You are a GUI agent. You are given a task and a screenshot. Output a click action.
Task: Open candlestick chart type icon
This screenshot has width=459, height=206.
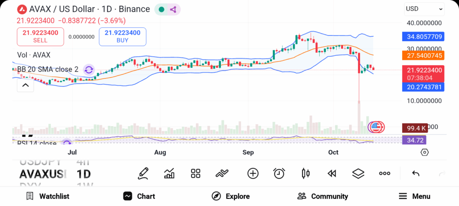(306, 173)
